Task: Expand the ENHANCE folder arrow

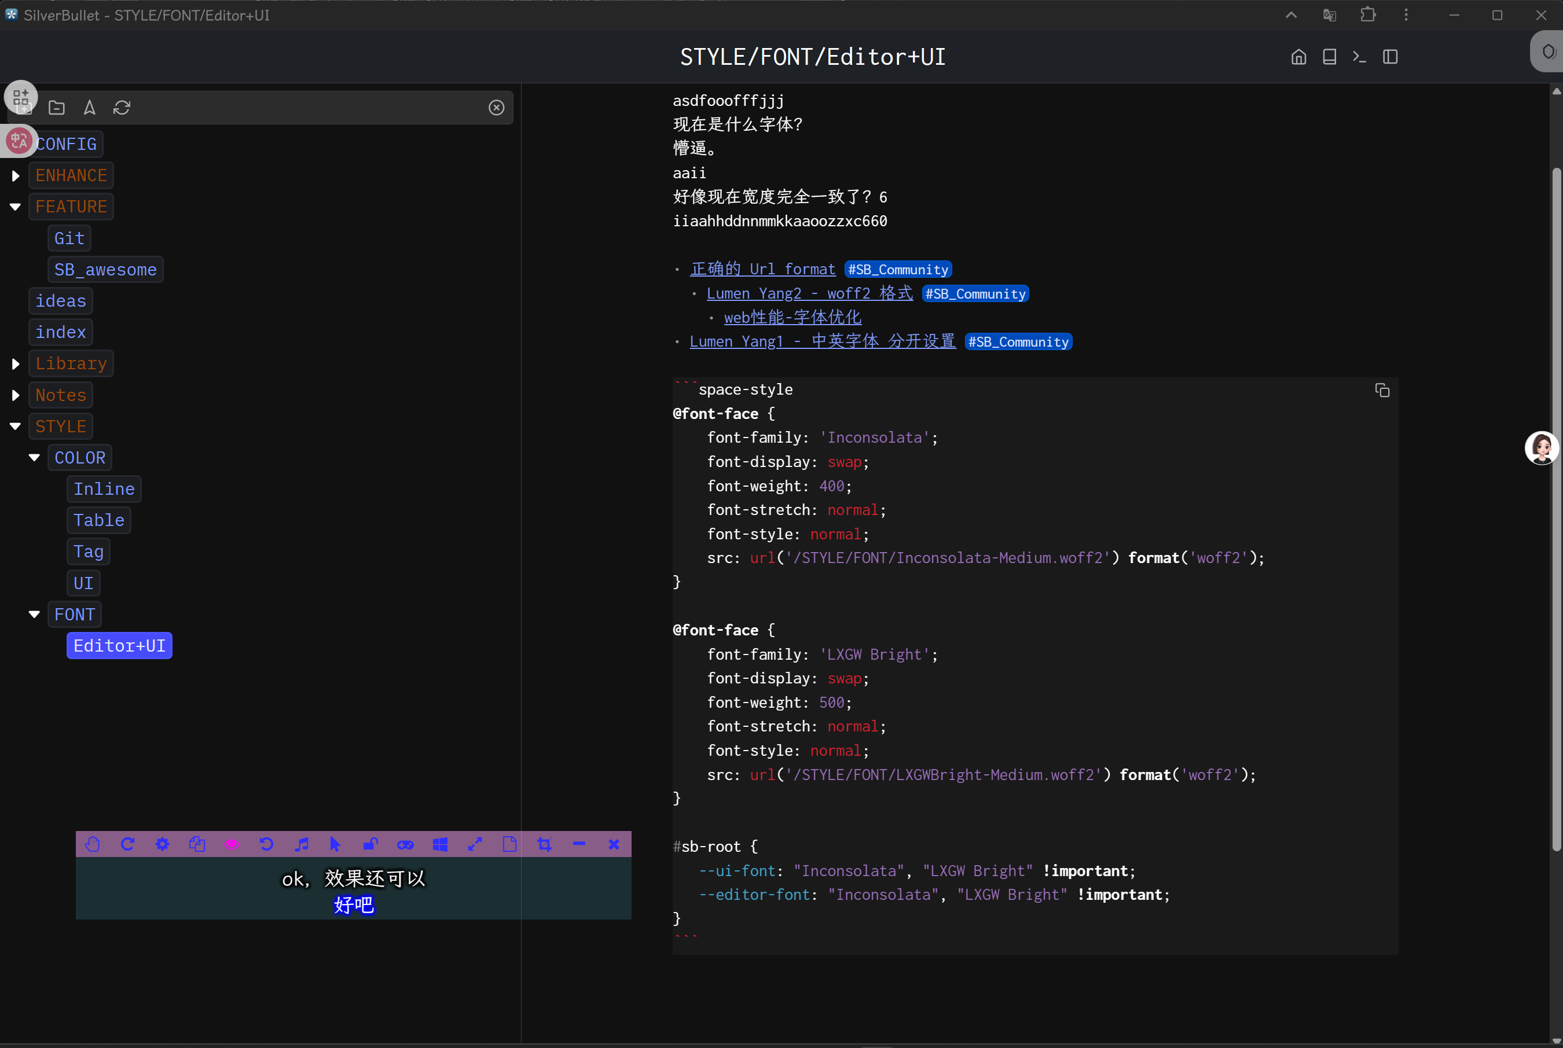Action: (16, 176)
